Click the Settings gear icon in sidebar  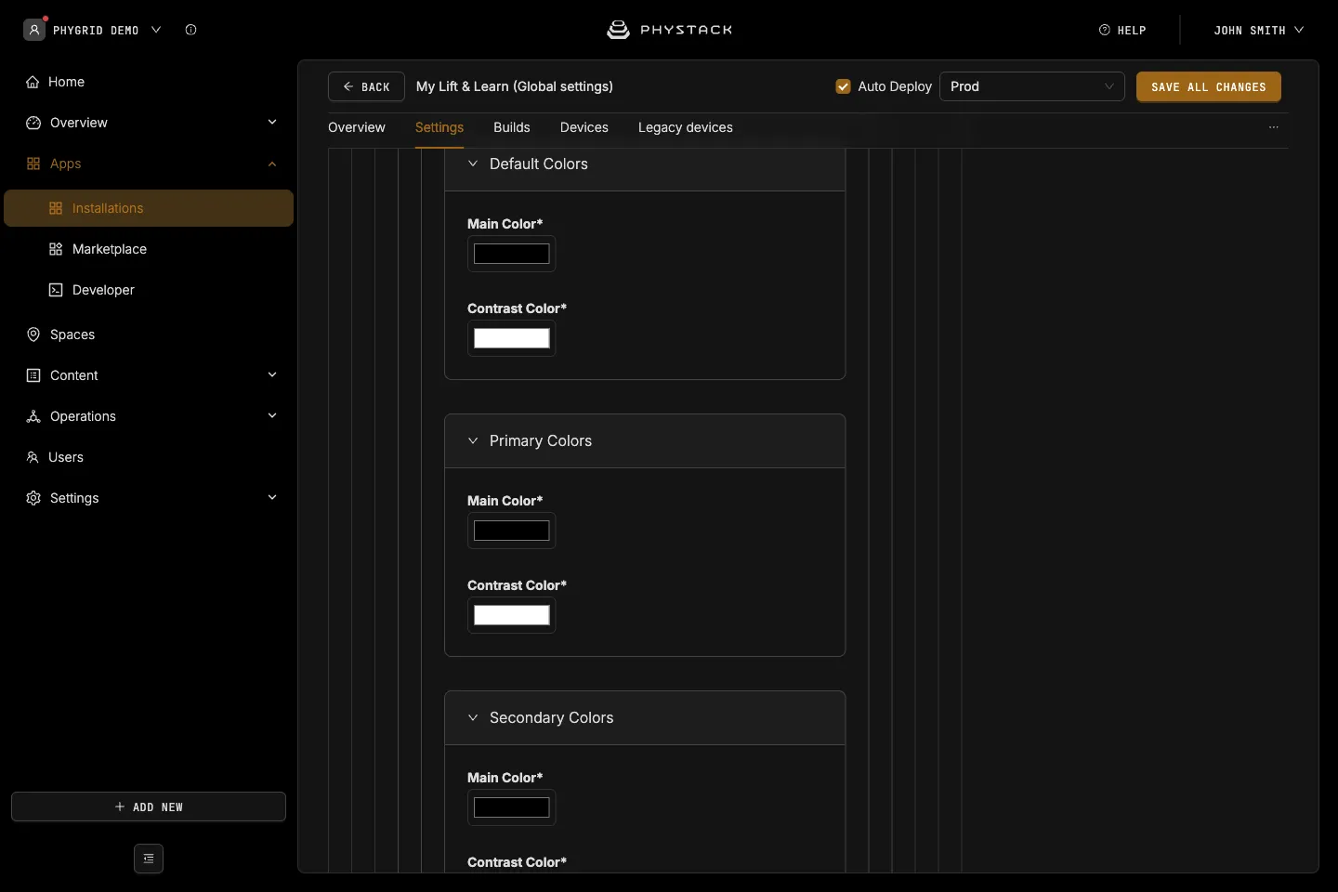(33, 498)
